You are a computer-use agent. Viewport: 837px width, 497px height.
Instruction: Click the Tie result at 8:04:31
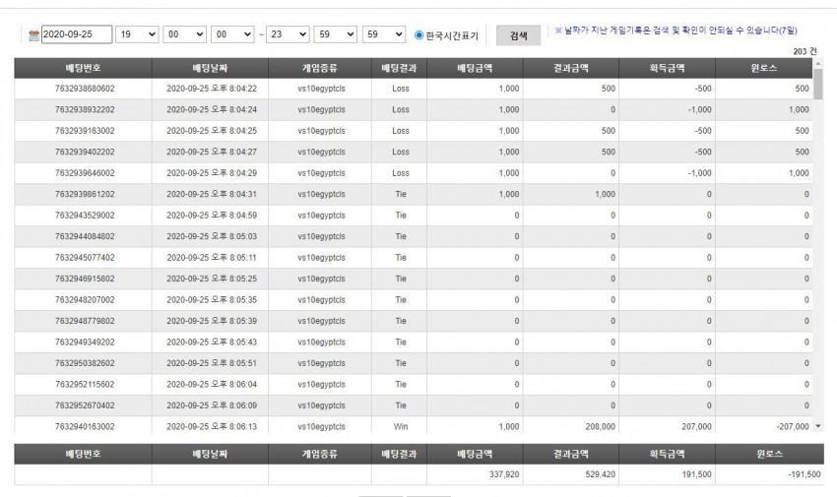click(401, 194)
